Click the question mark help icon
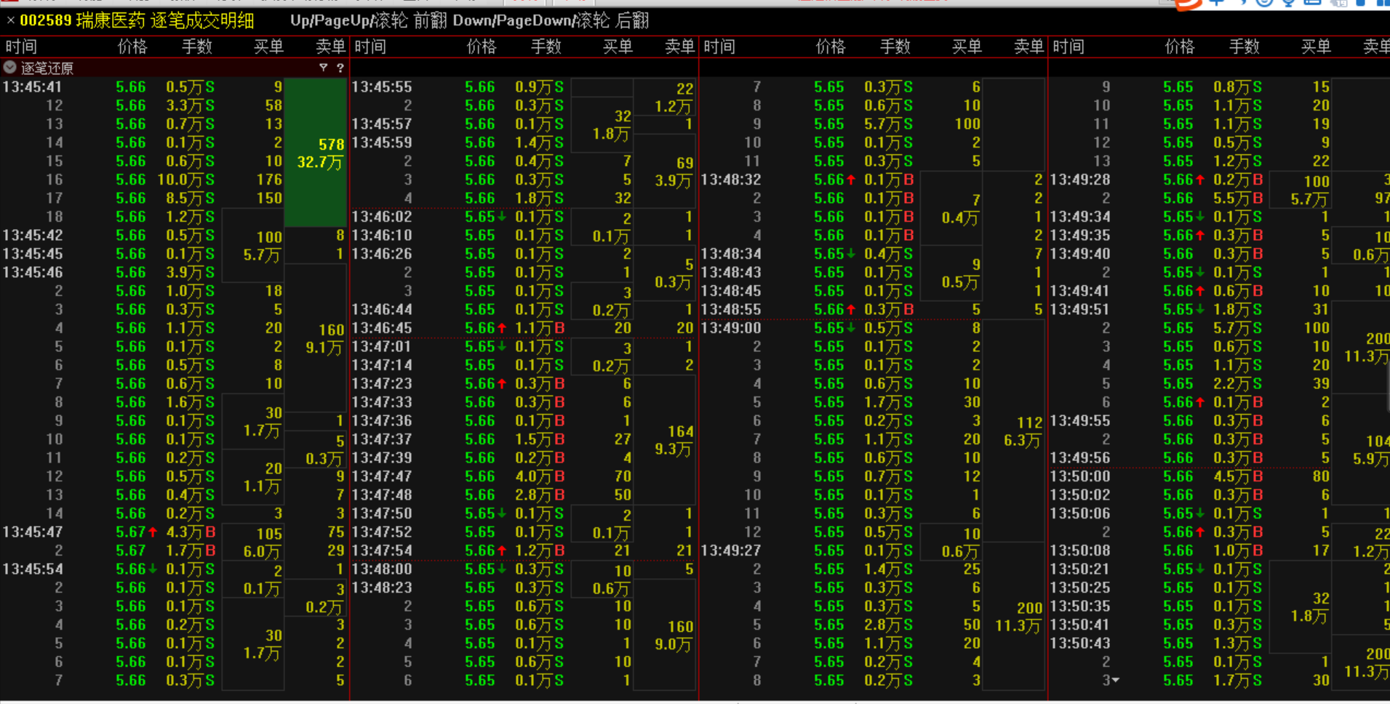1390x704 pixels. [x=340, y=68]
